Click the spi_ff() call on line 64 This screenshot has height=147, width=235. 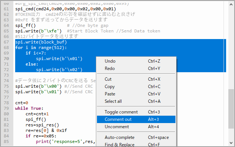[x=25, y=25]
